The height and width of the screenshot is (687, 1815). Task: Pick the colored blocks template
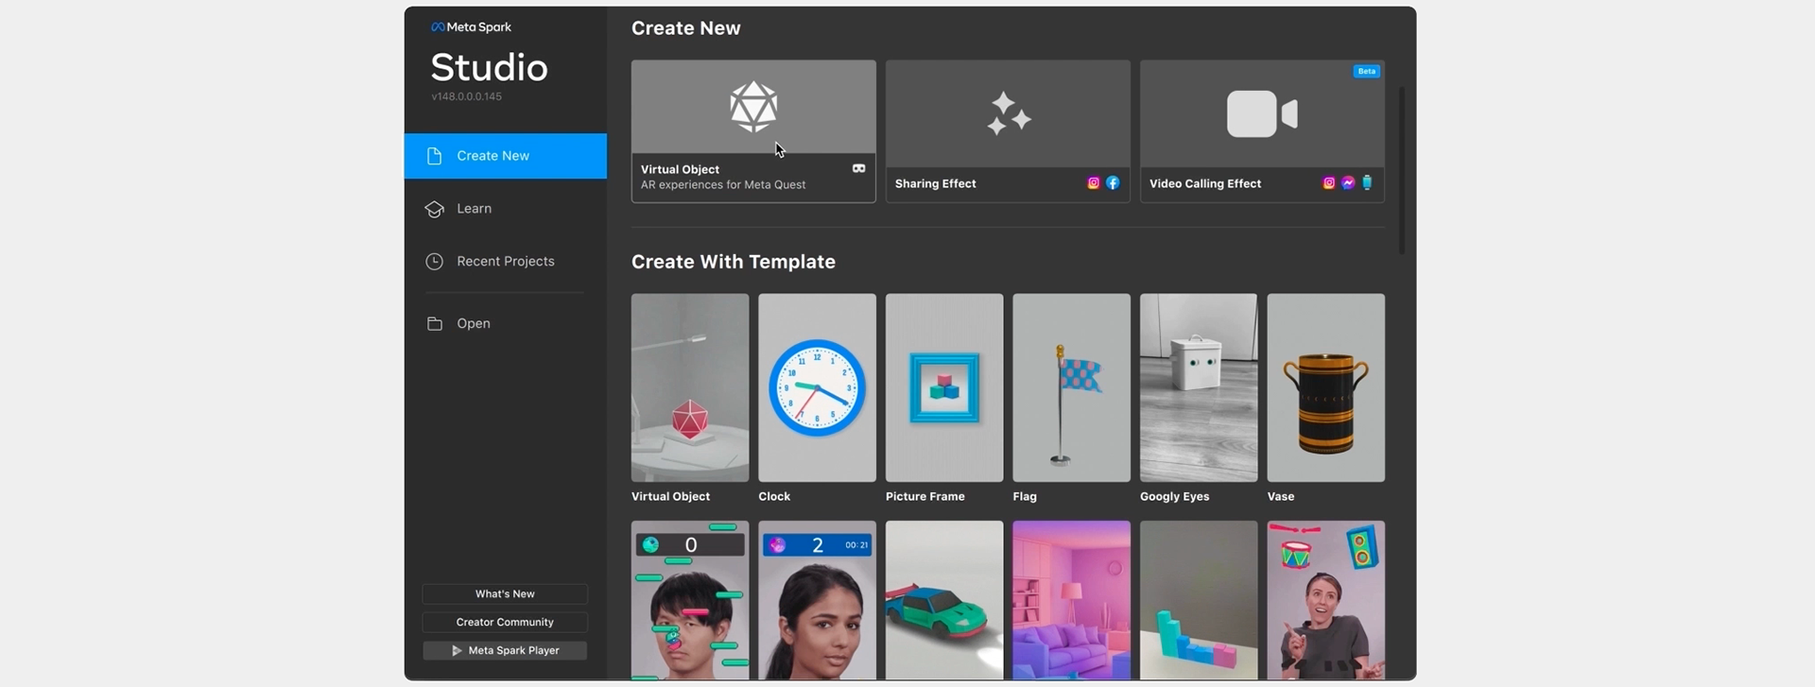1199,600
